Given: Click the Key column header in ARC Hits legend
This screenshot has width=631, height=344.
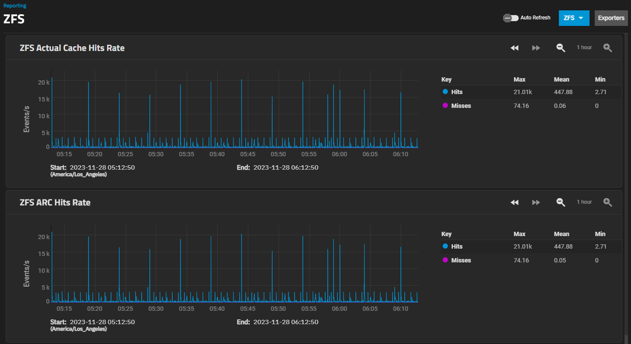Looking at the screenshot, I should pos(447,234).
